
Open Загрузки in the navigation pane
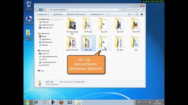pyautogui.click(x=45, y=22)
